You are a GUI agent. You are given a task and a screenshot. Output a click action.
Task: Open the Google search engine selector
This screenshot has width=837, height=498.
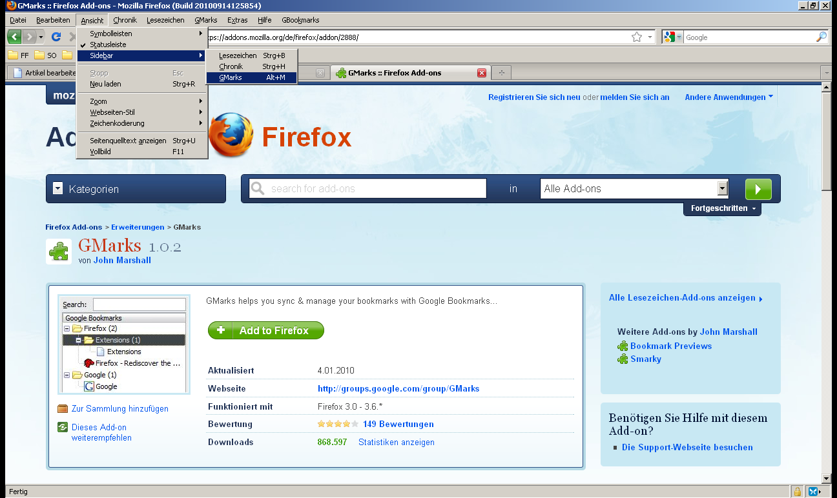pyautogui.click(x=672, y=37)
